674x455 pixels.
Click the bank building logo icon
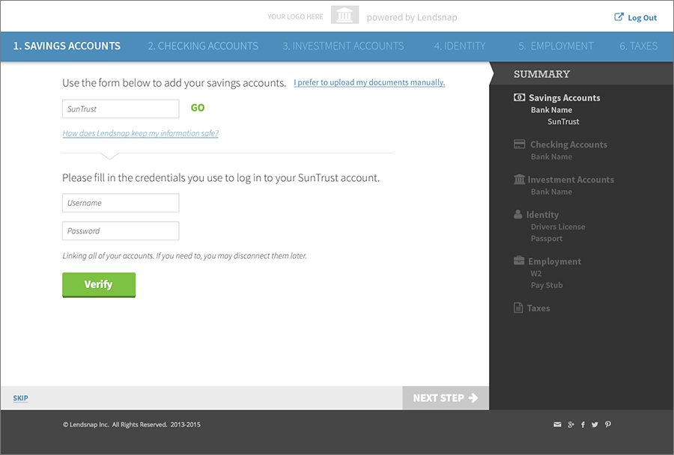point(344,15)
